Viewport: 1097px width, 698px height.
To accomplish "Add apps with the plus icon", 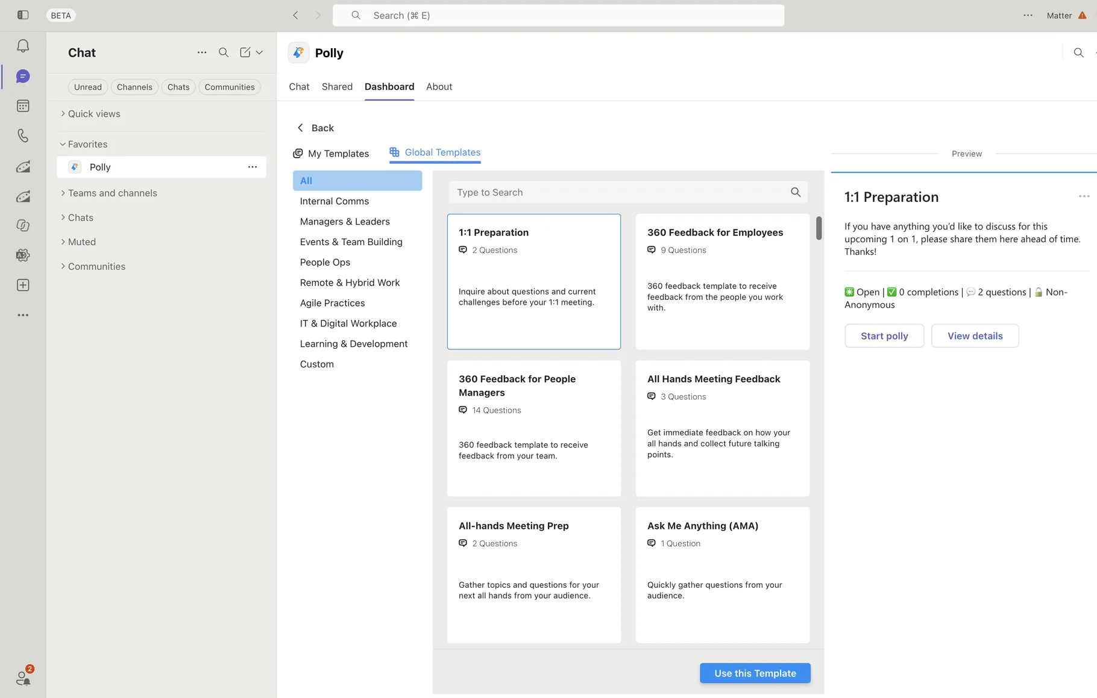I will point(23,285).
